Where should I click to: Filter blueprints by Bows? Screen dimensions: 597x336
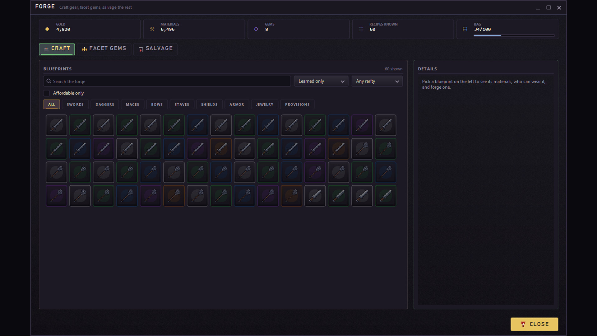click(x=157, y=105)
